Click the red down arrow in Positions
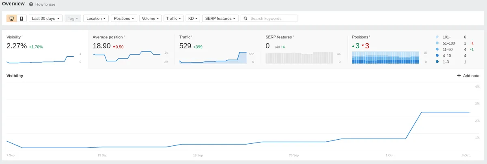This screenshot has height=164, width=487. [363, 46]
